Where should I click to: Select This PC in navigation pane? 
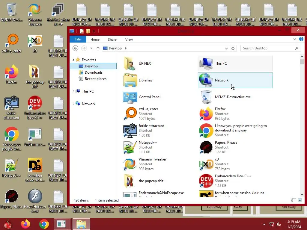tap(88, 91)
